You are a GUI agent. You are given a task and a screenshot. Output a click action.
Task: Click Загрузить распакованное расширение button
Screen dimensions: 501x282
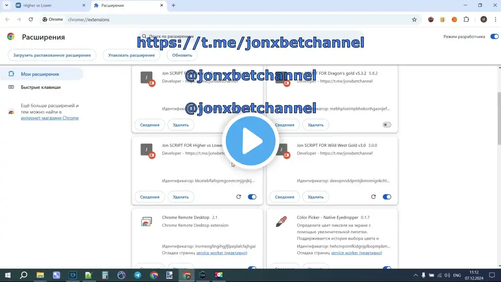pos(52,55)
